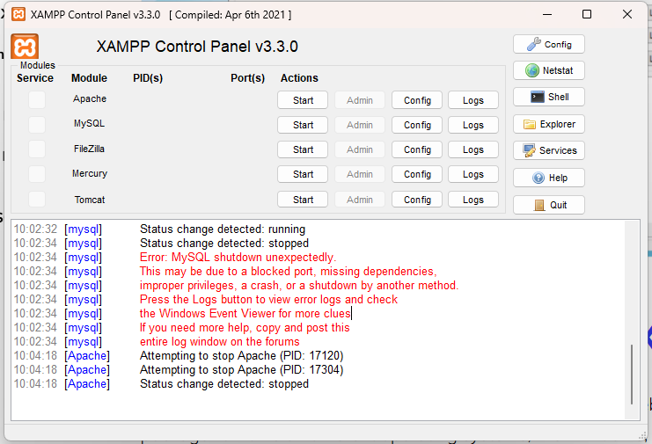Open Explorer with the folder button
Screen dimensions: 652x444
(548, 124)
